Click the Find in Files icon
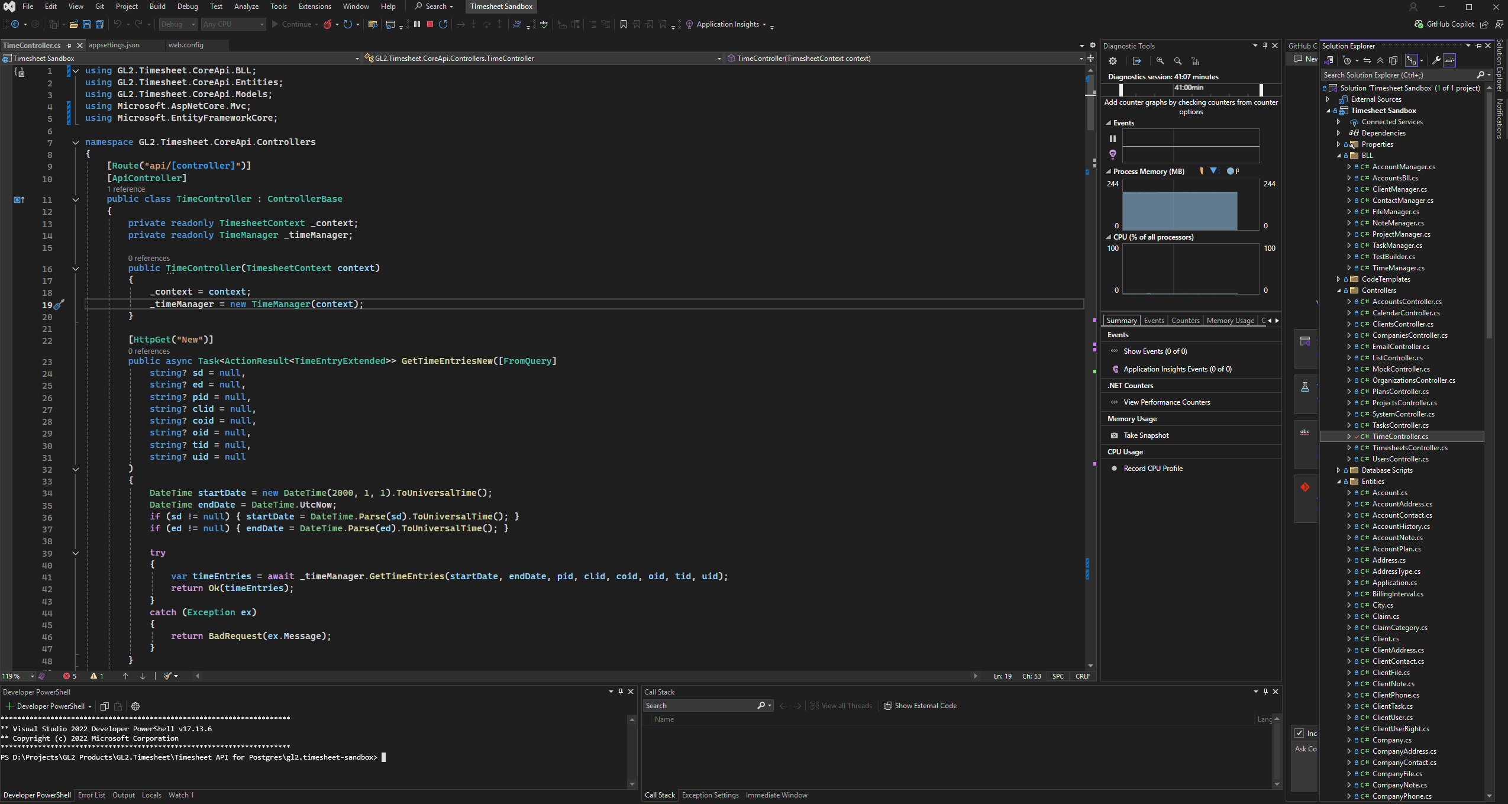Screen dimensions: 1508x804 coord(373,24)
